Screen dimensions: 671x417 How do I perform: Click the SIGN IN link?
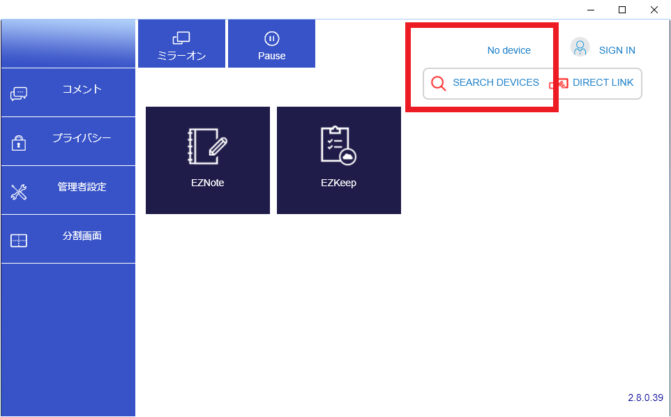point(617,50)
